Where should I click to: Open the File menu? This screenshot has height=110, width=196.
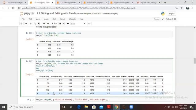[23, 19]
